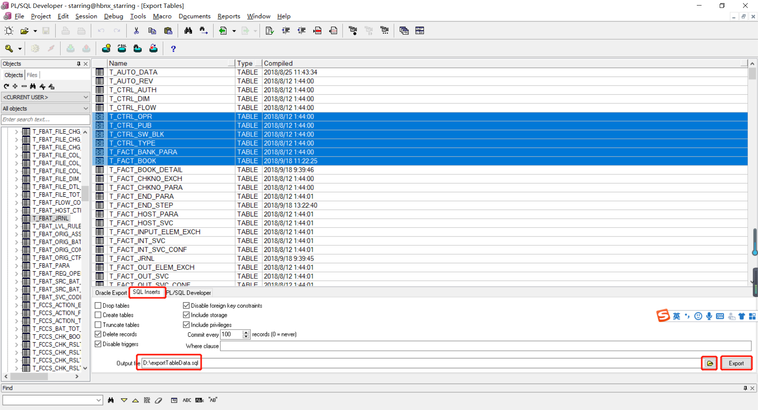Click the case sensitive ABC find icon
This screenshot has width=758, height=410.
(187, 400)
